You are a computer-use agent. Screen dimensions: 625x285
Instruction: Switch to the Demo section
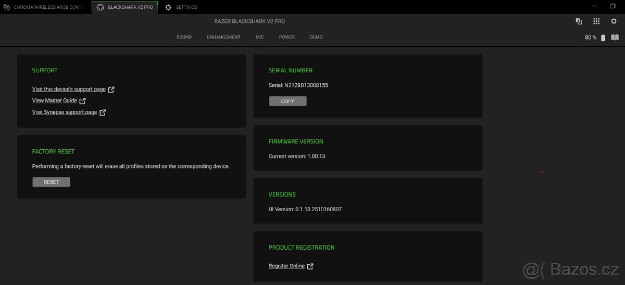[x=316, y=37]
